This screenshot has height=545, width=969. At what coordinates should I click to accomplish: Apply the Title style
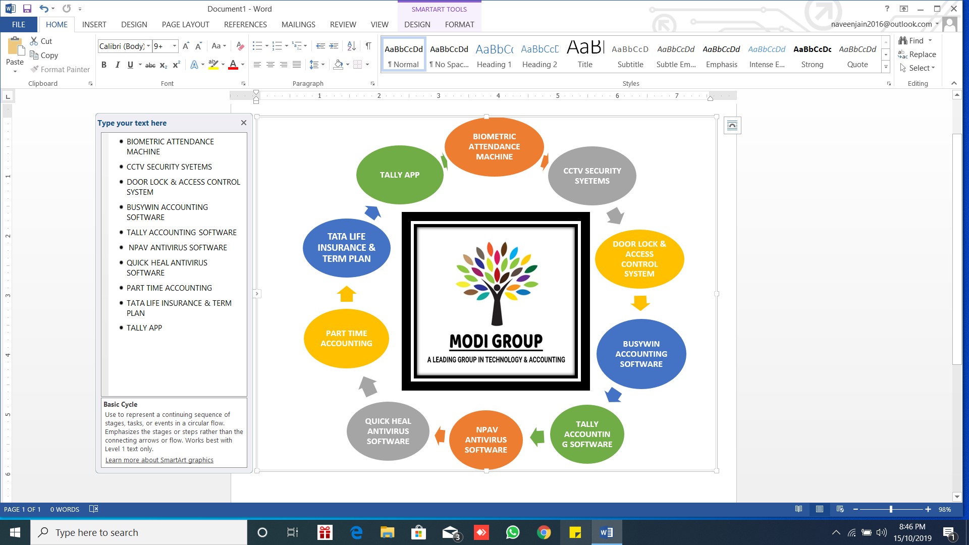click(x=585, y=55)
